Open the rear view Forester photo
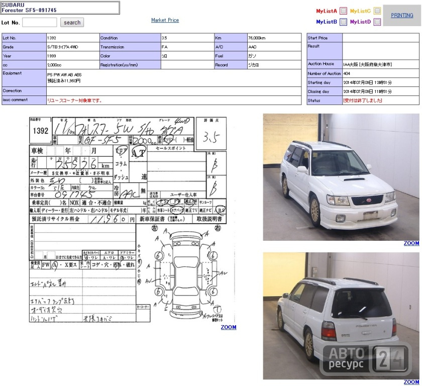 point(341,316)
